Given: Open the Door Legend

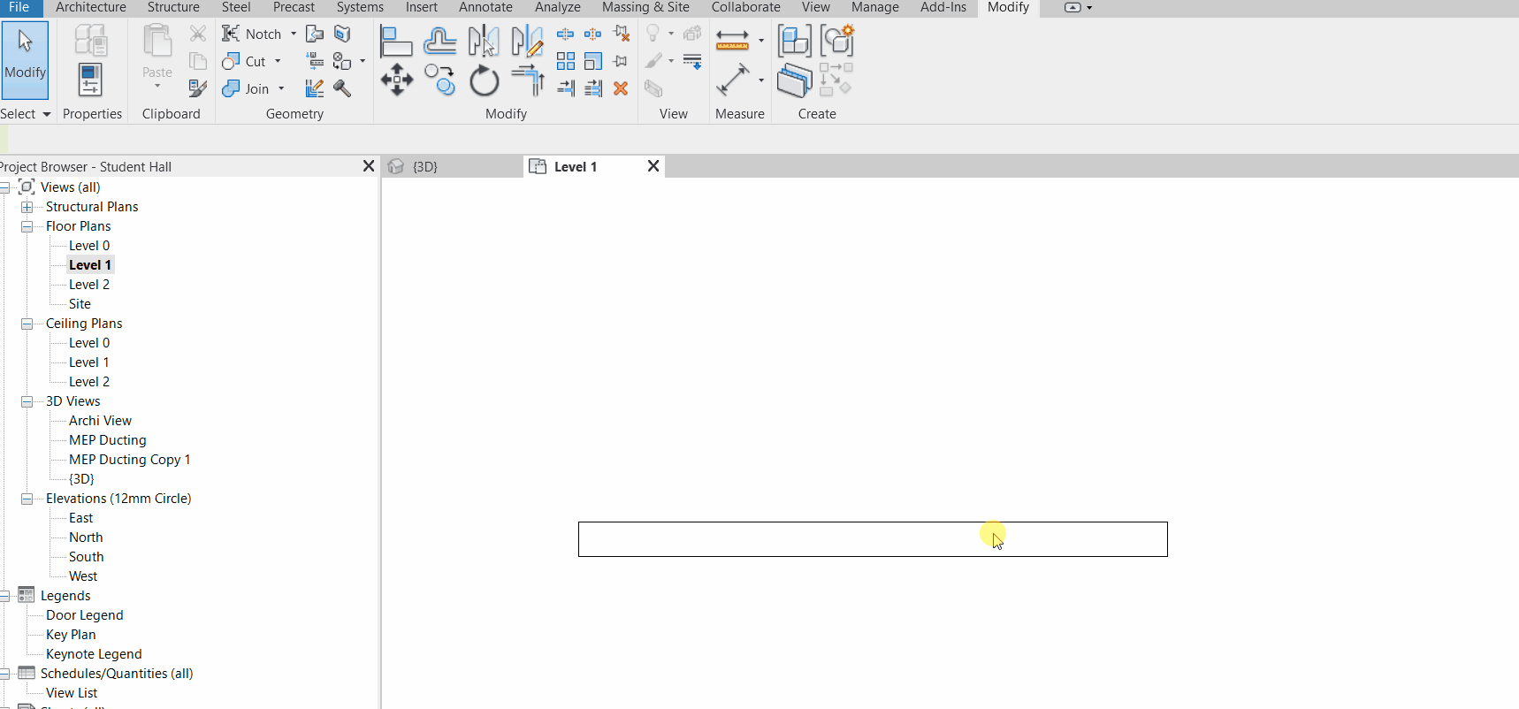Looking at the screenshot, I should pos(85,615).
